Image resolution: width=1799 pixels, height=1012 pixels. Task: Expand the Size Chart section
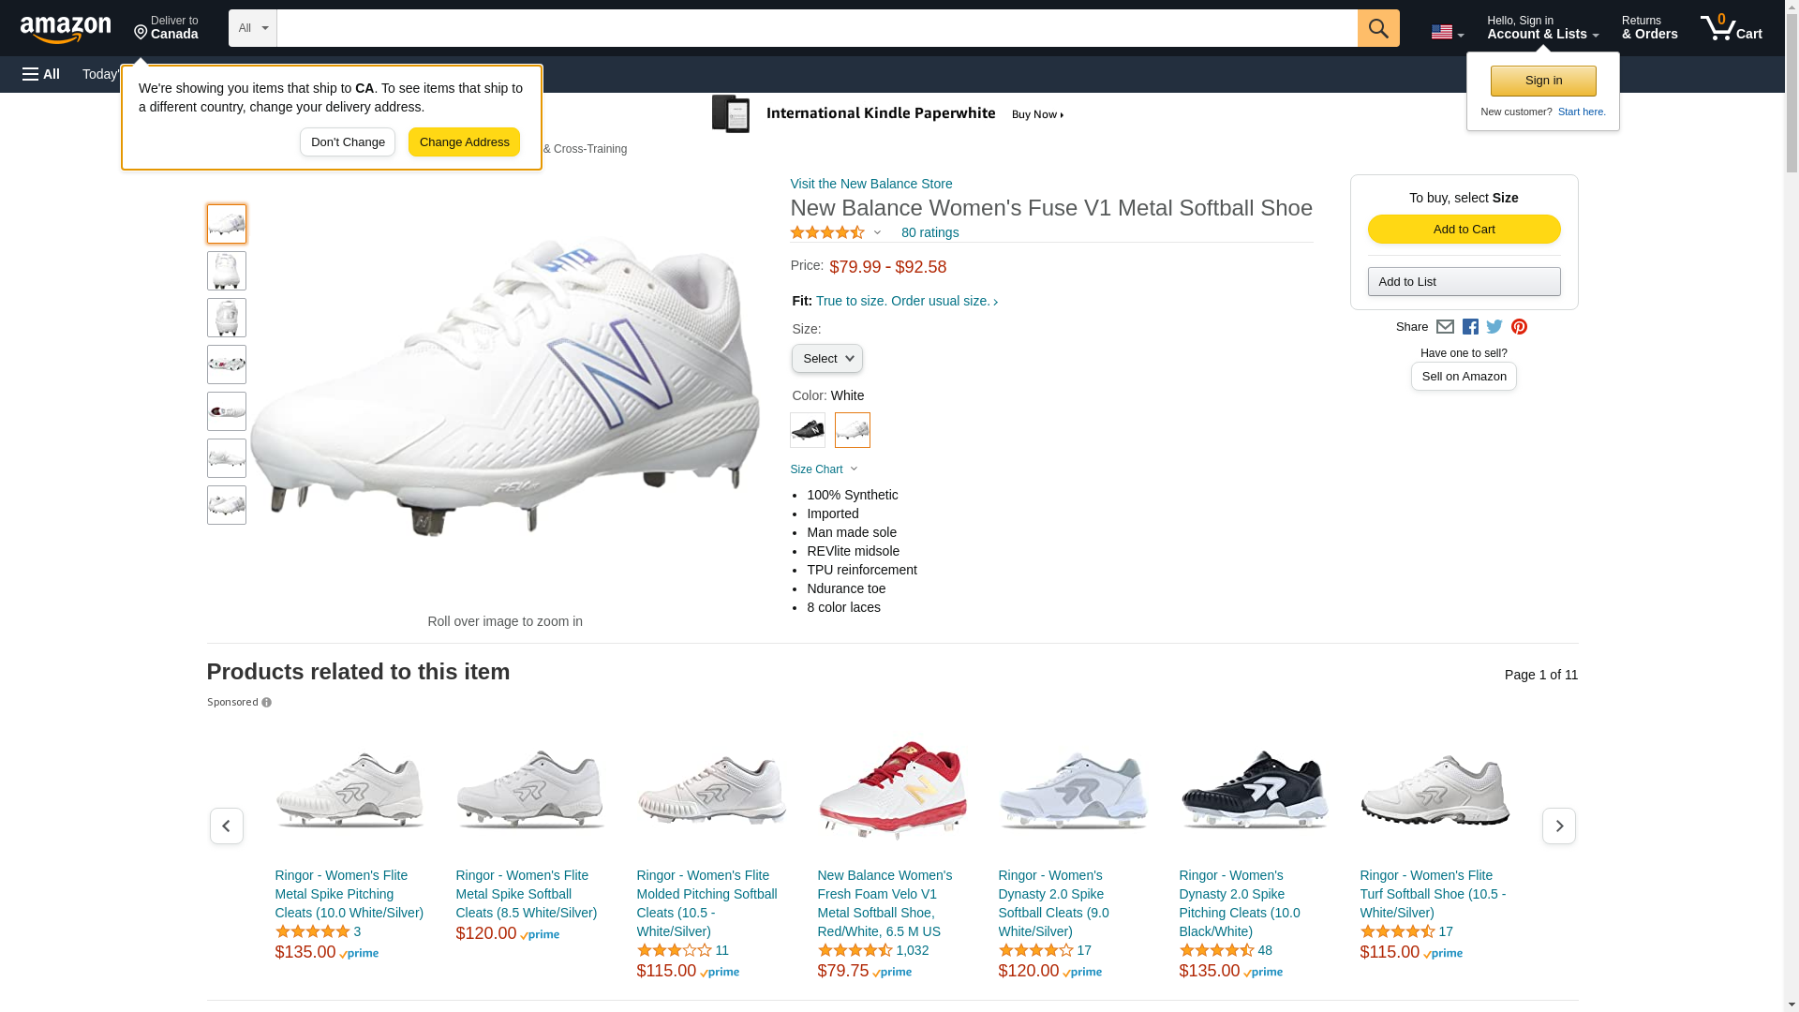824,469
